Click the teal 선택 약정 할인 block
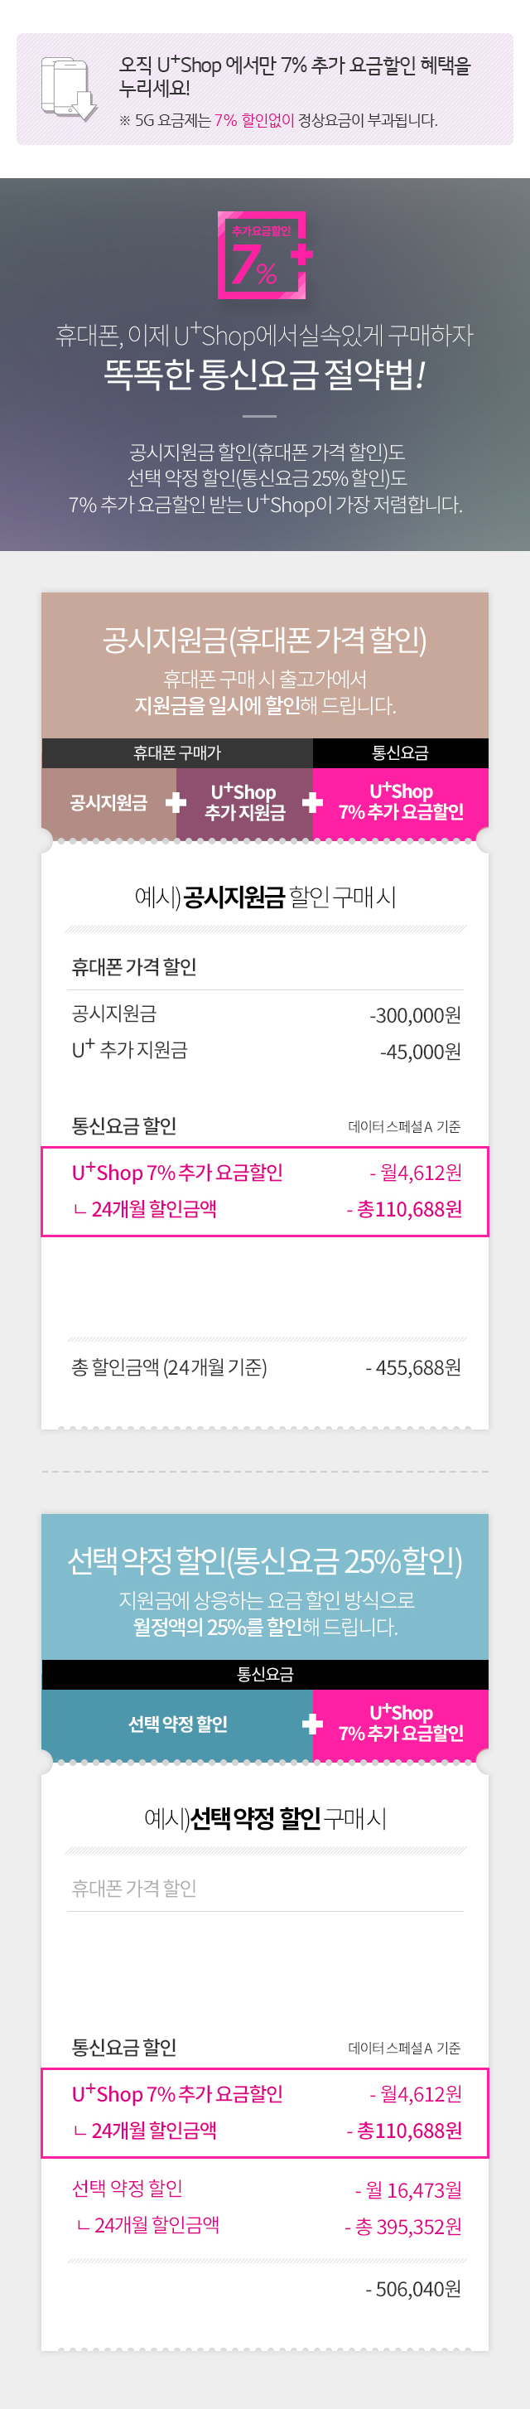Viewport: 530px width, 2409px height. pyautogui.click(x=177, y=1724)
